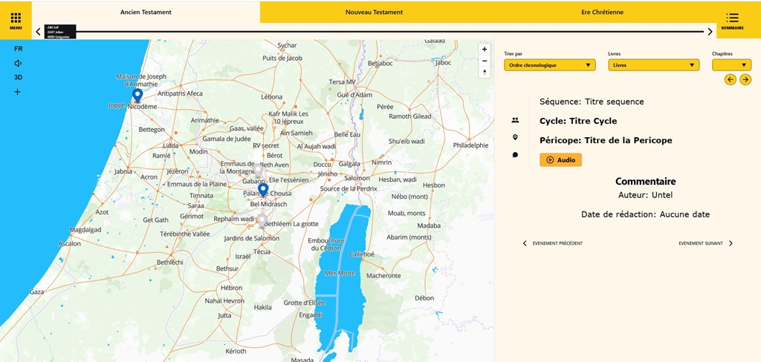
Task: Click the comment bubble icon in side panel
Action: click(515, 155)
